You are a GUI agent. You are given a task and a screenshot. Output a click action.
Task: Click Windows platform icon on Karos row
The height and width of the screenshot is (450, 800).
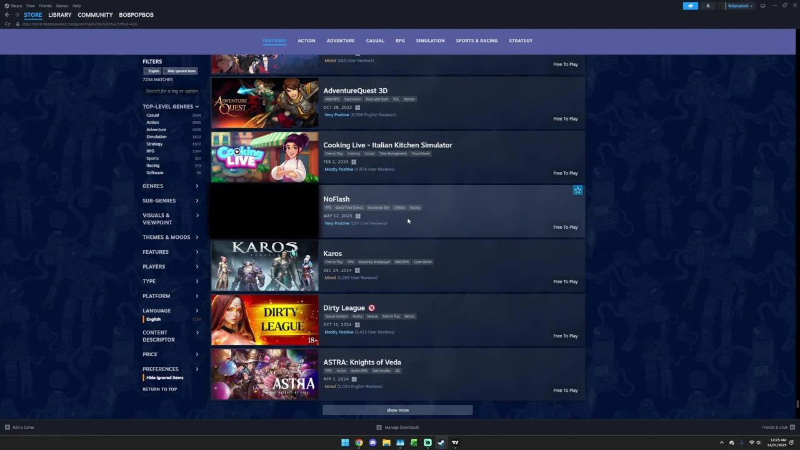coord(357,271)
